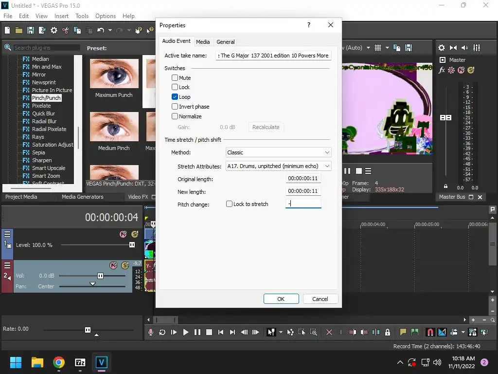The image size is (498, 374).
Task: Toggle the Master fader lock icon
Action: pos(445,187)
